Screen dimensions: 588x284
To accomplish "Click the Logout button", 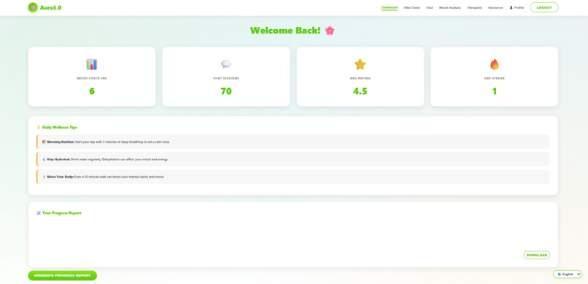I will [x=544, y=7].
